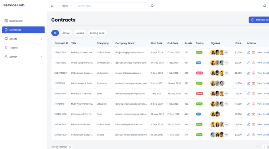Expand the Admin sidebar submenu
Viewport: 269px width, 149px height.
tap(41, 57)
